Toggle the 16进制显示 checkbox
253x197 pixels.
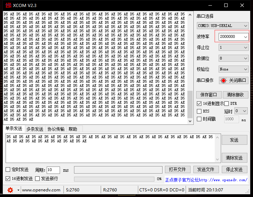[199, 103]
